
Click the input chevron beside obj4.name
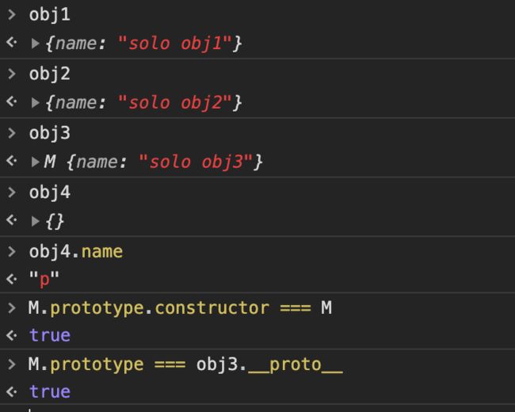click(x=12, y=251)
